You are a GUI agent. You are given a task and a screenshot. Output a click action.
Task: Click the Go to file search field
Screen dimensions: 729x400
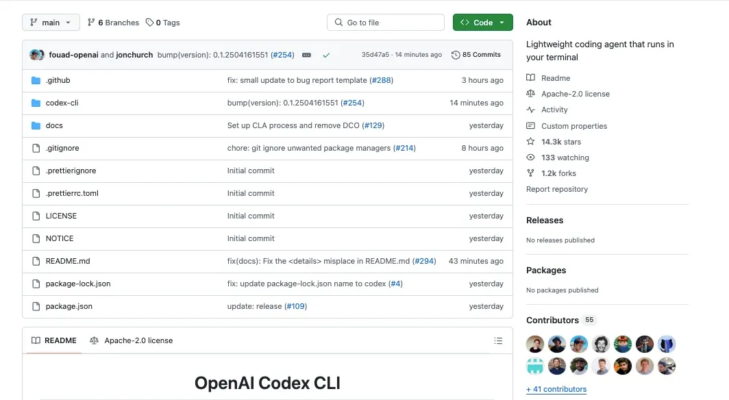[x=386, y=23]
